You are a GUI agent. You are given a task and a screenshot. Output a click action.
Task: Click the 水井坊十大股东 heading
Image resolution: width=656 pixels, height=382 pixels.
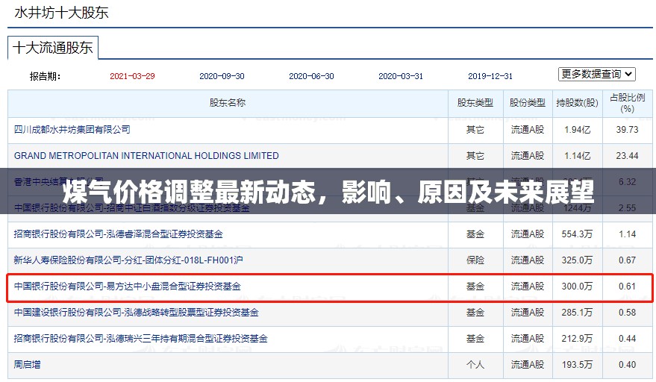pos(61,13)
